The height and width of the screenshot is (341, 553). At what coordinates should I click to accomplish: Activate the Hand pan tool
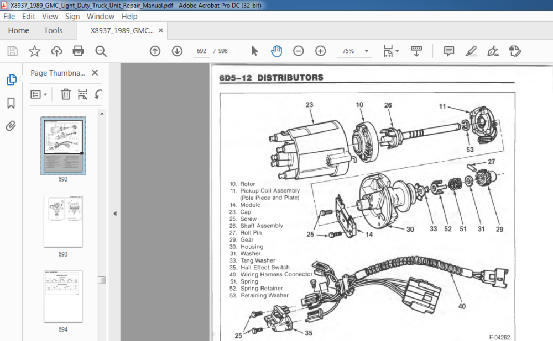pos(276,51)
